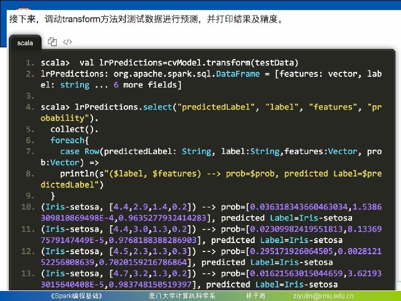
Task: Click output line 10 features [4.4,2.9,1.4,0.2]
Action: (x=150, y=207)
